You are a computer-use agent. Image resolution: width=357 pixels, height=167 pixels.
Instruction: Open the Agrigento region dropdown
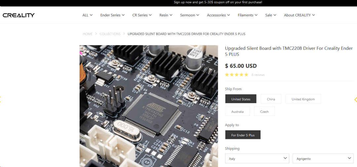pyautogui.click(x=323, y=158)
